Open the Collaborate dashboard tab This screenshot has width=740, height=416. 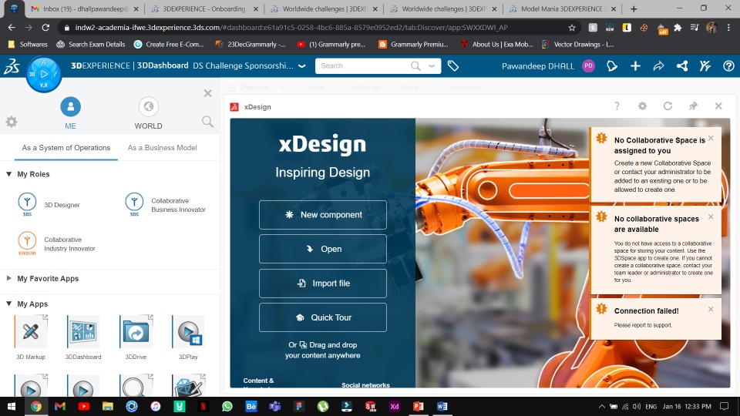pos(463,87)
